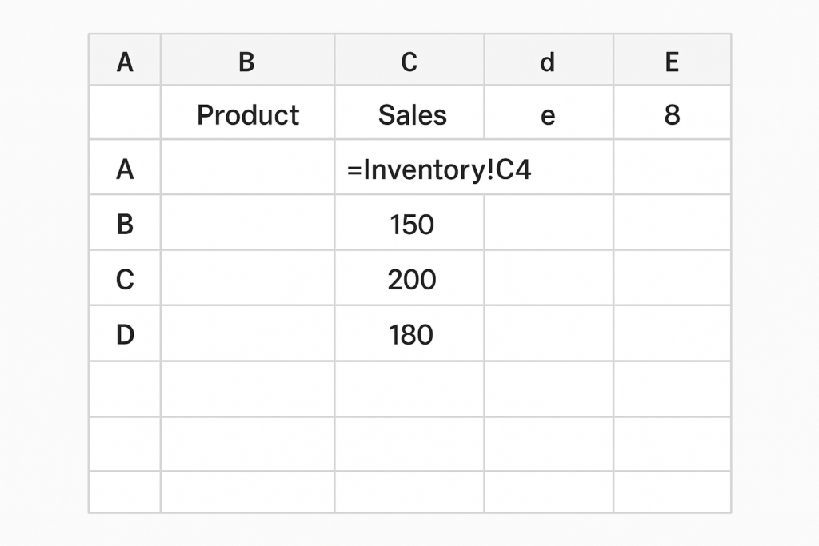Image resolution: width=819 pixels, height=546 pixels.
Task: Click row label C
Action: click(125, 278)
